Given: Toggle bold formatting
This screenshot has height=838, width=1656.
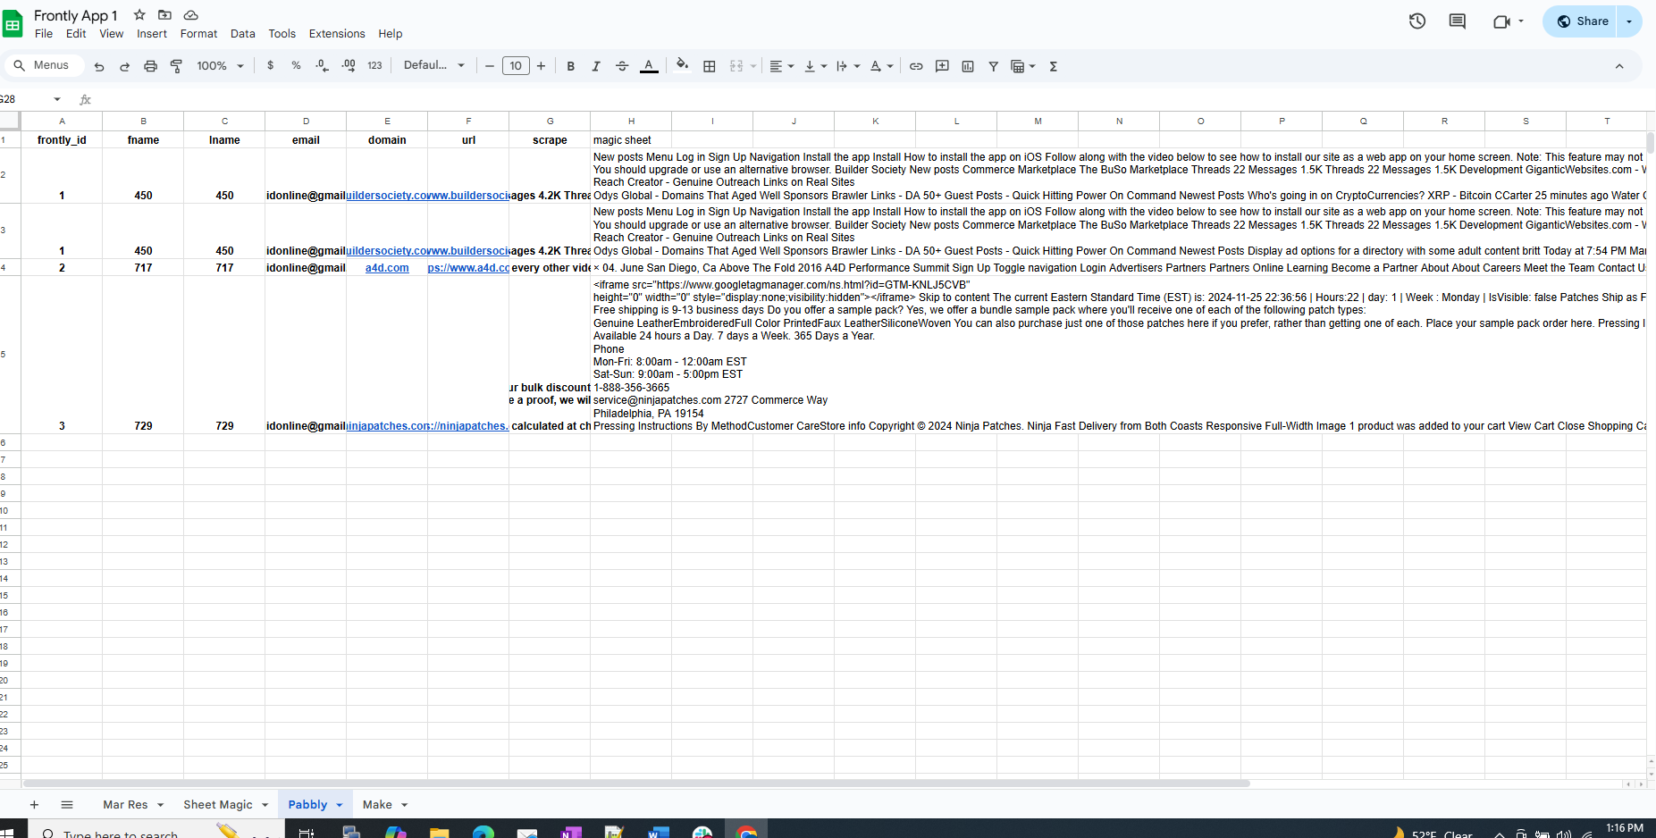Looking at the screenshot, I should 570,66.
